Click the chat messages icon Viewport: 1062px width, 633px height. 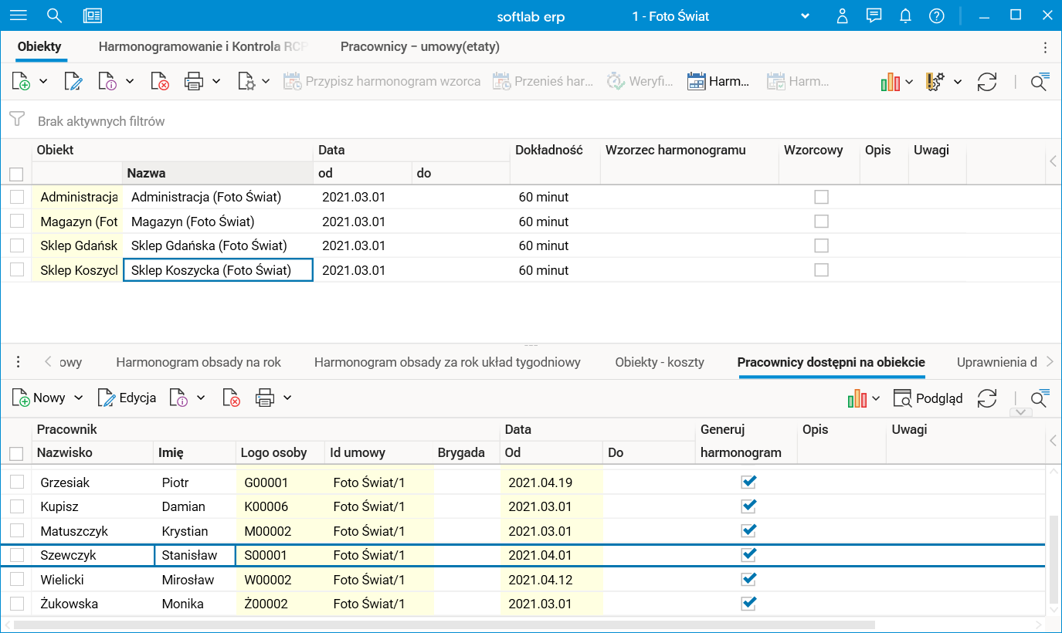[x=874, y=15]
